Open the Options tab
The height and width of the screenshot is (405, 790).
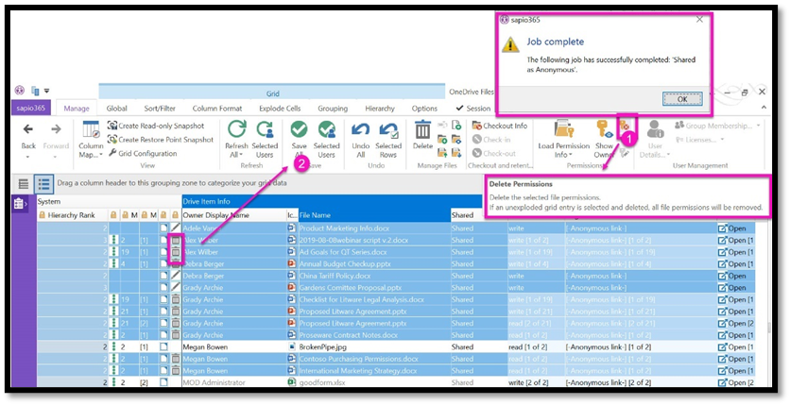pos(424,109)
